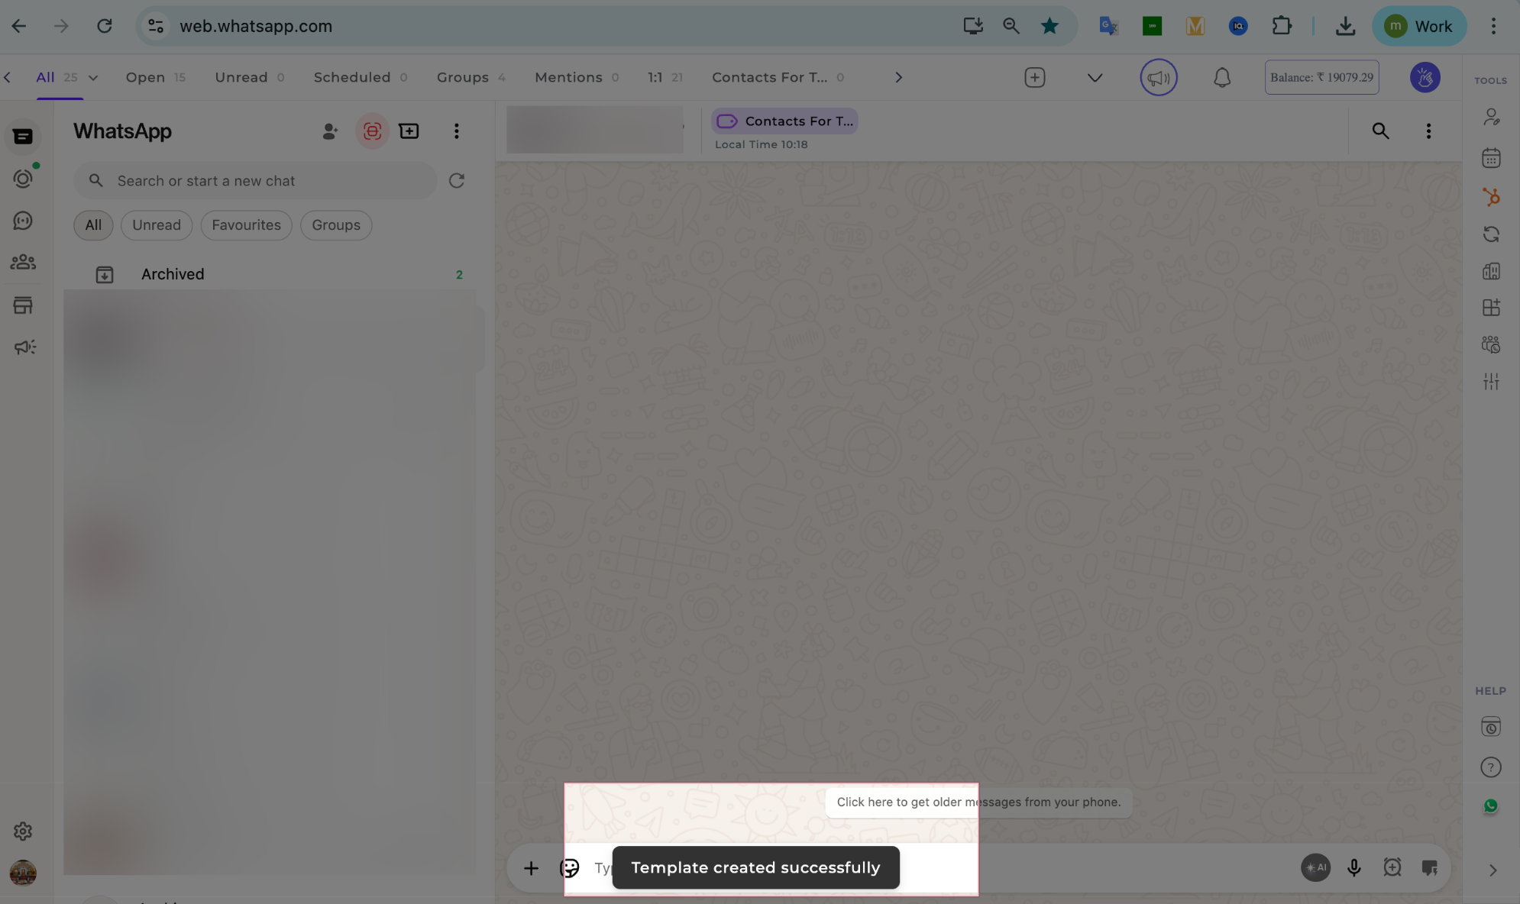Image resolution: width=1520 pixels, height=904 pixels.
Task: Switch to the Scheduled tab
Action: 352,77
